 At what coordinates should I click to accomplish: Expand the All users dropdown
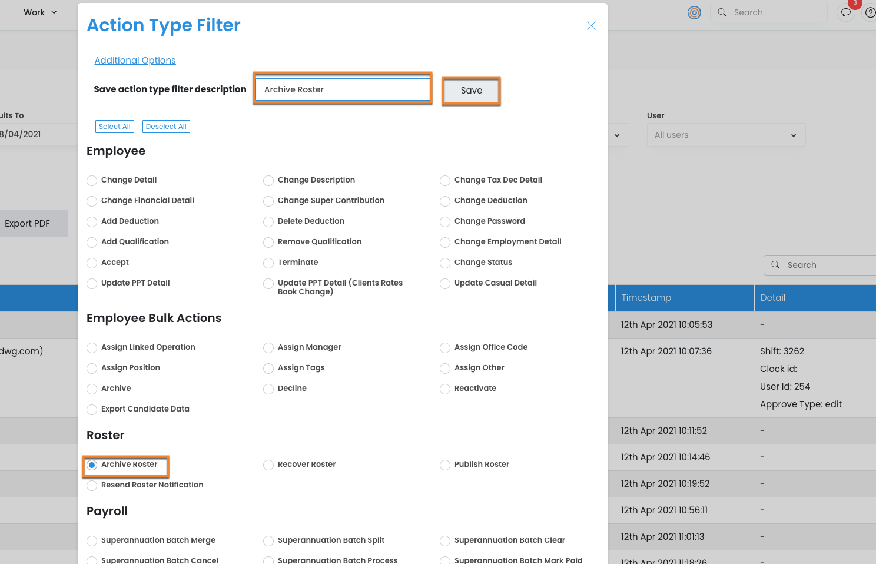[725, 135]
